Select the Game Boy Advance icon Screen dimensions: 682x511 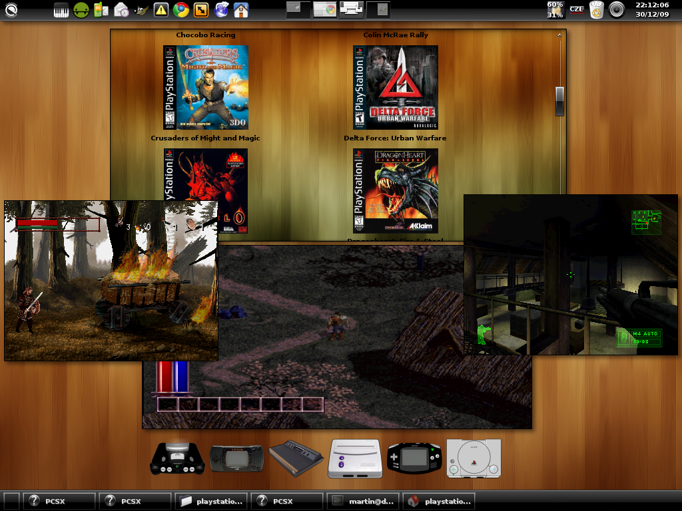(x=414, y=458)
